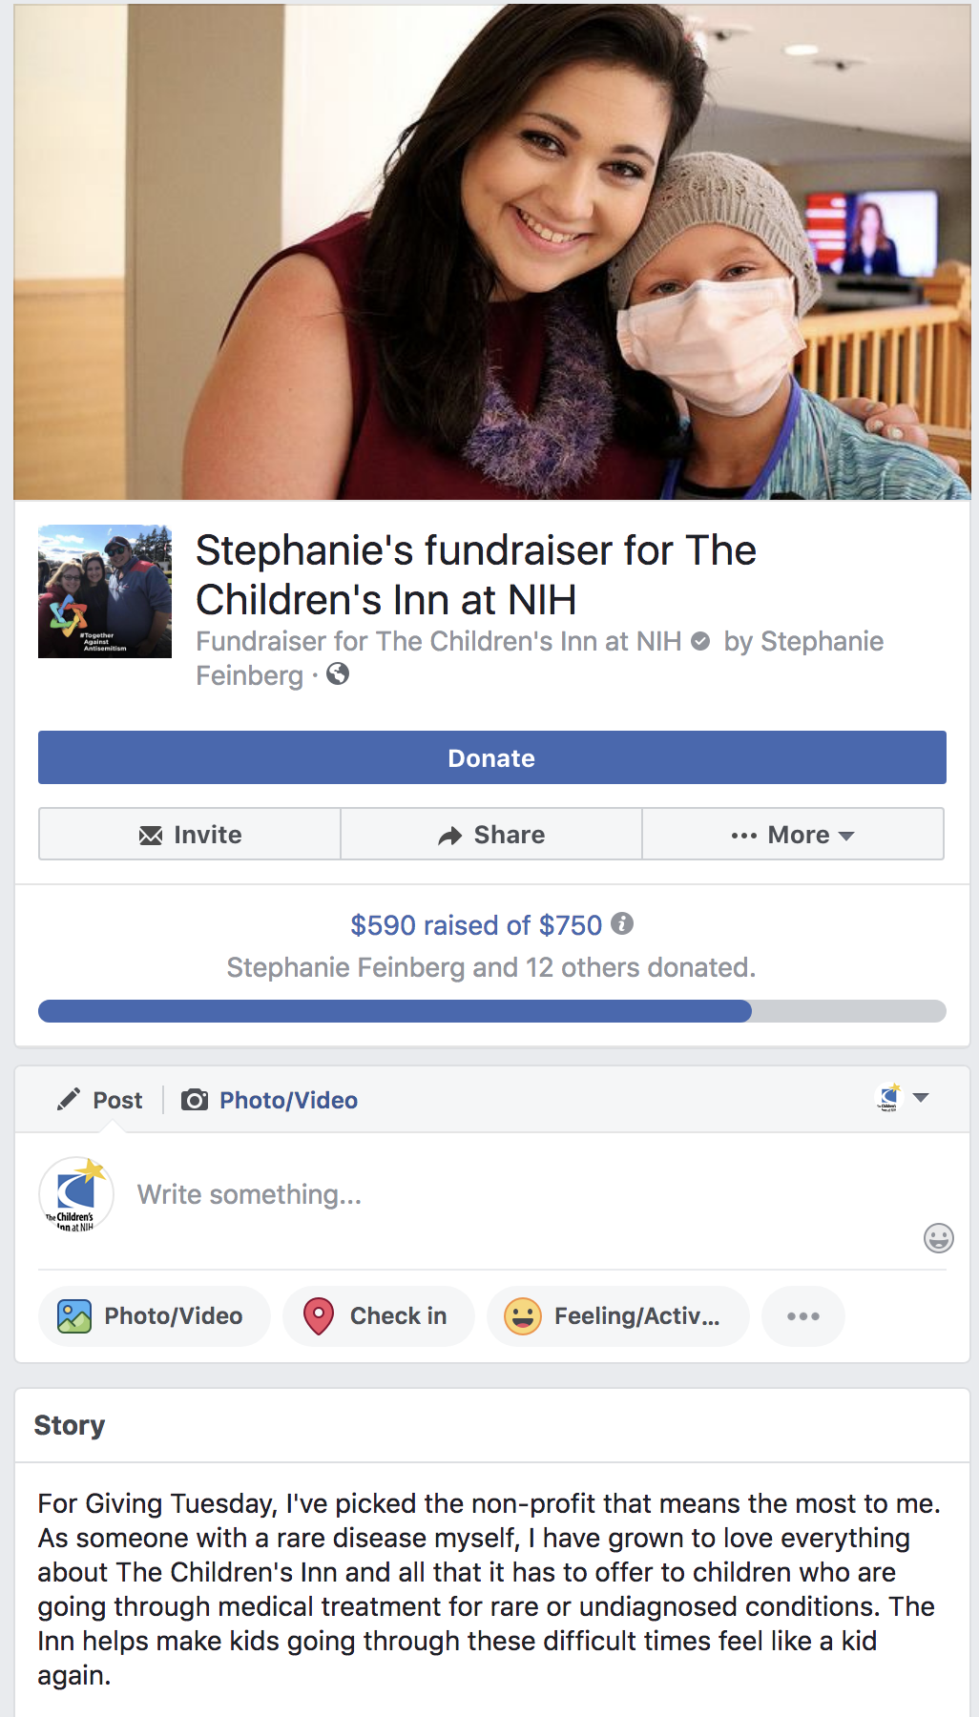979x1717 pixels.
Task: Click the blue Donate button
Action: [492, 757]
